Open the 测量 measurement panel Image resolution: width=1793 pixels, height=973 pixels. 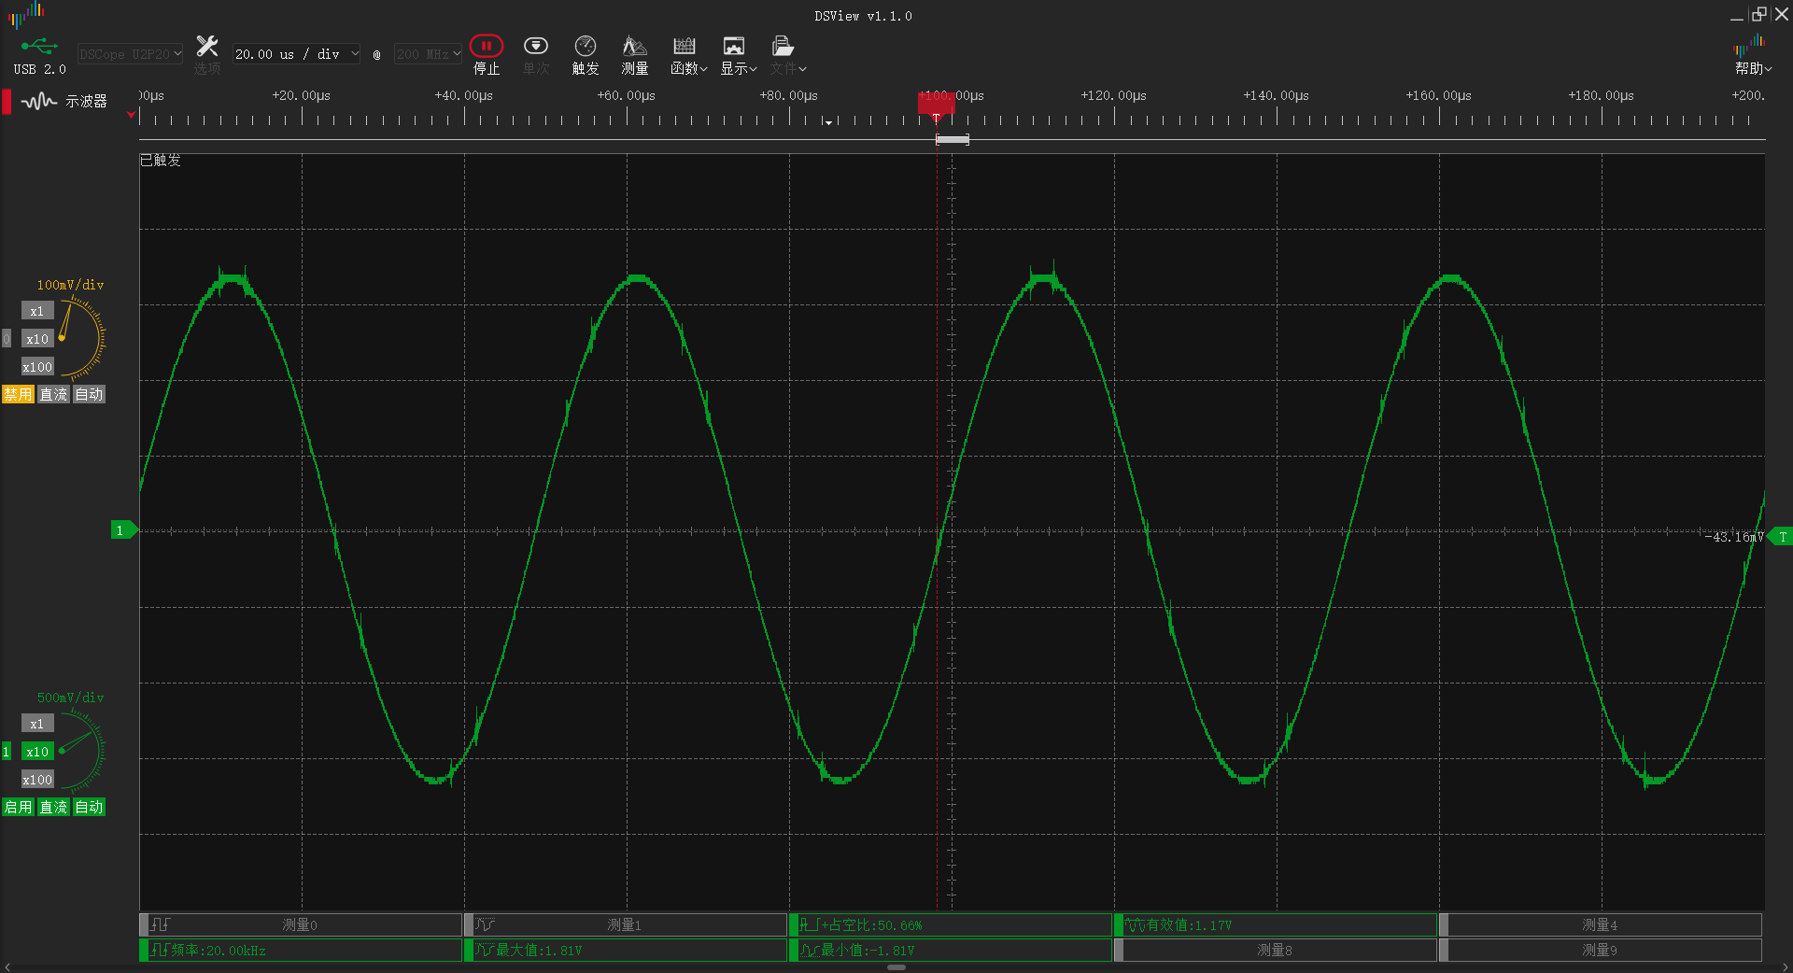click(635, 54)
